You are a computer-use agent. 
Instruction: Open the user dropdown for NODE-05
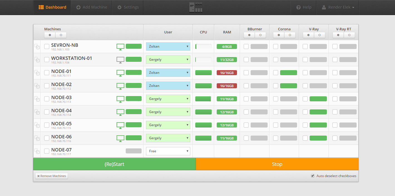point(168,125)
